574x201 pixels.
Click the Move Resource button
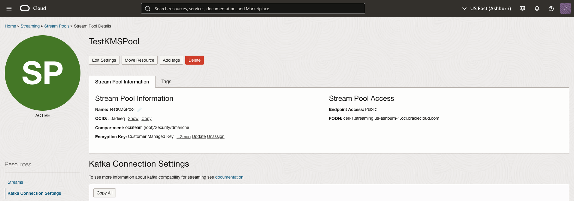coord(140,60)
